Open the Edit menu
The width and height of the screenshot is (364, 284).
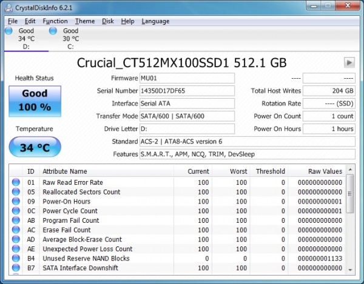click(30, 21)
